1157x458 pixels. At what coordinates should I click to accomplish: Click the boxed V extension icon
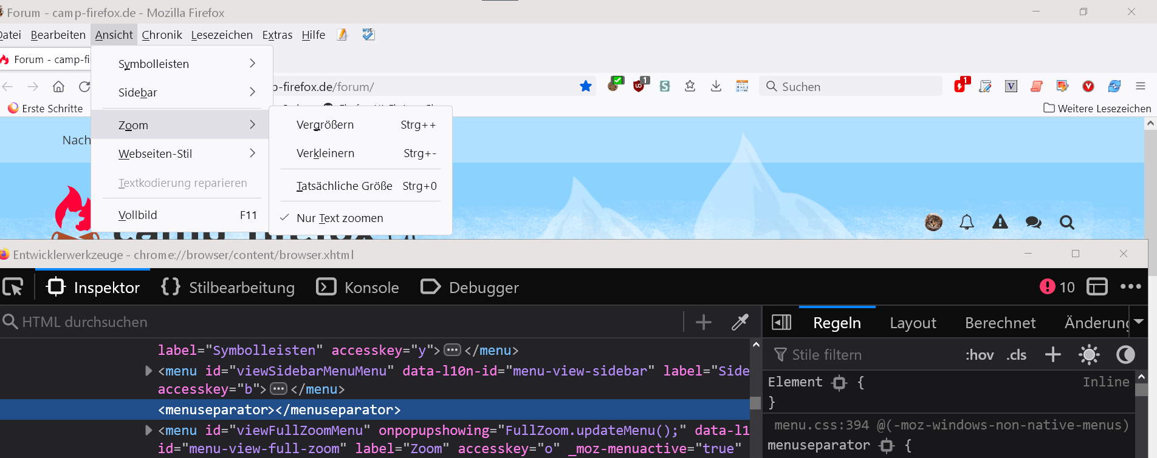[x=1011, y=86]
